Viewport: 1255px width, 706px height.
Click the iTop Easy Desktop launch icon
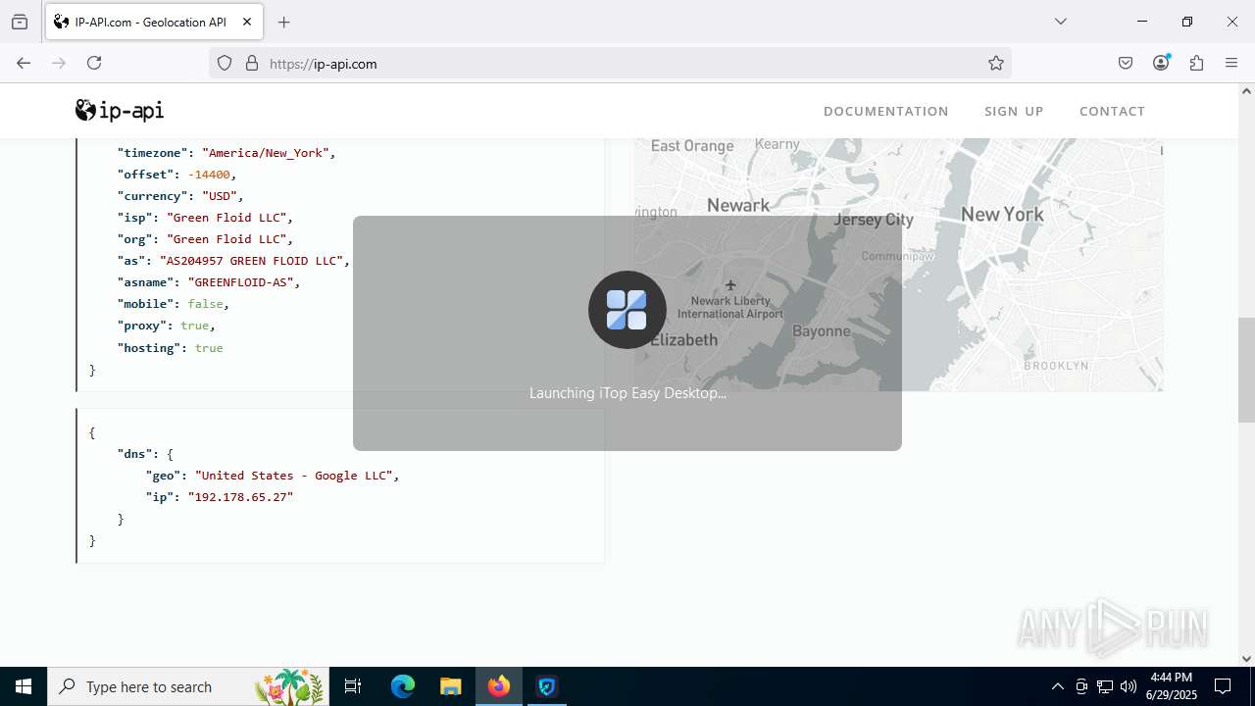tap(627, 310)
